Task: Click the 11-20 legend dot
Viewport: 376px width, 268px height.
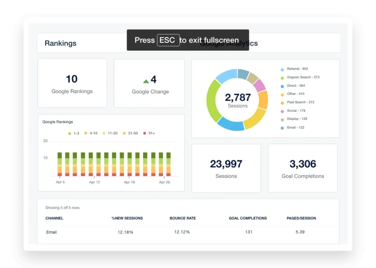Action: (104, 133)
